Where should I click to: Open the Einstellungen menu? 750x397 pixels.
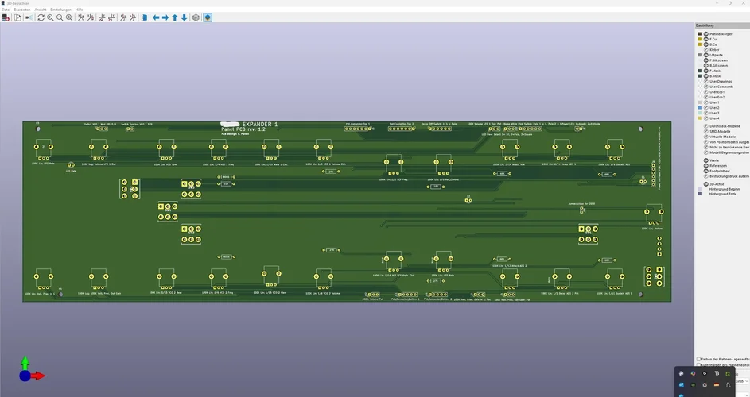pyautogui.click(x=60, y=10)
